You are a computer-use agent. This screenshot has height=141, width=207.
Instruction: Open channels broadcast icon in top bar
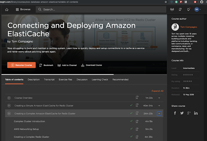click(172, 9)
